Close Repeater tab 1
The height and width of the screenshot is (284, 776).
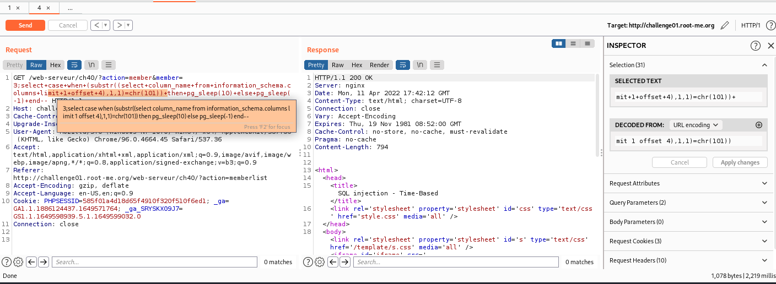pos(19,8)
